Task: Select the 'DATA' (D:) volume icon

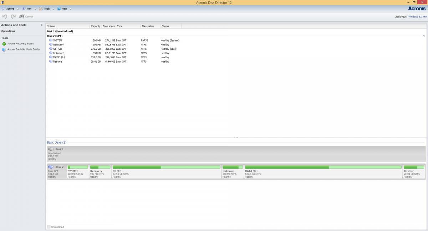Action: (51, 57)
